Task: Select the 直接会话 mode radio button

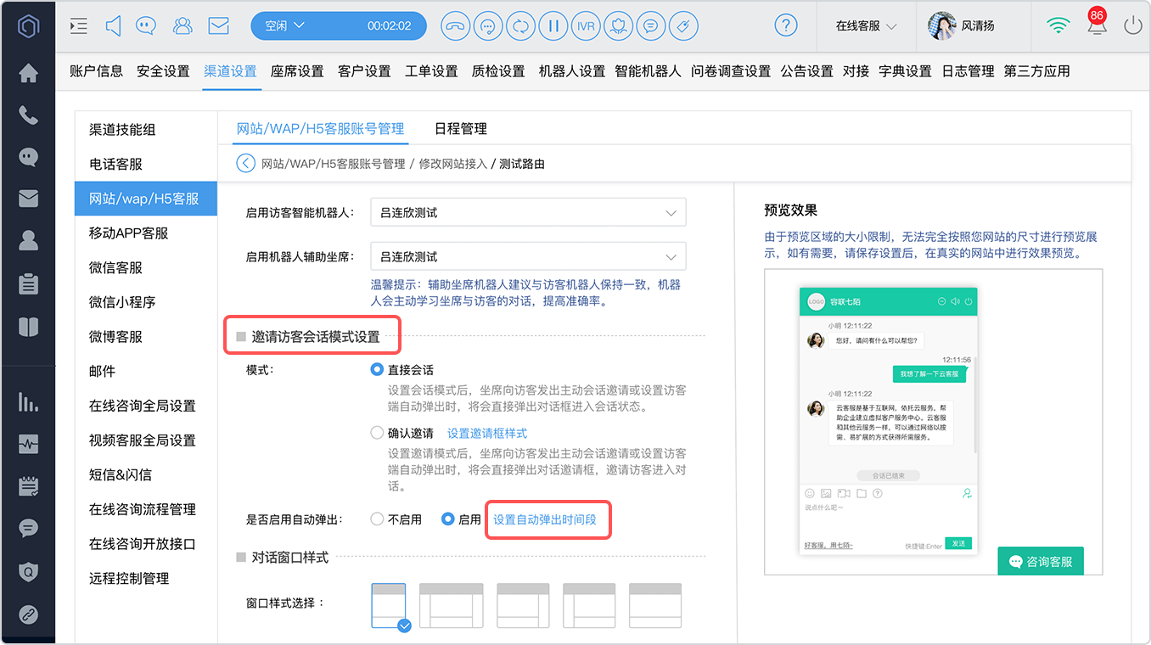Action: click(x=378, y=370)
